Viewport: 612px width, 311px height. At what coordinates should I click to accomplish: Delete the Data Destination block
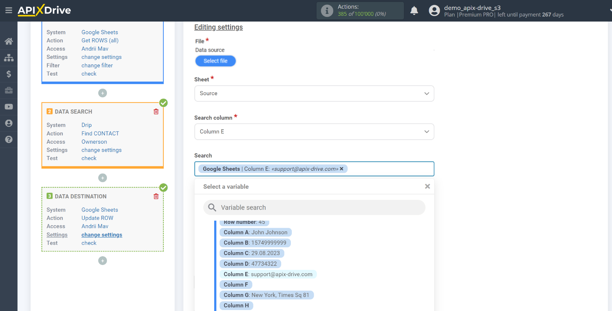coord(156,197)
